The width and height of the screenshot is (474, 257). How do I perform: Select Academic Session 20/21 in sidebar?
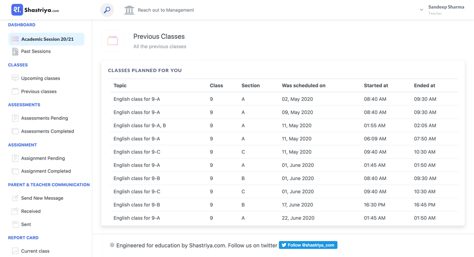pyautogui.click(x=47, y=39)
